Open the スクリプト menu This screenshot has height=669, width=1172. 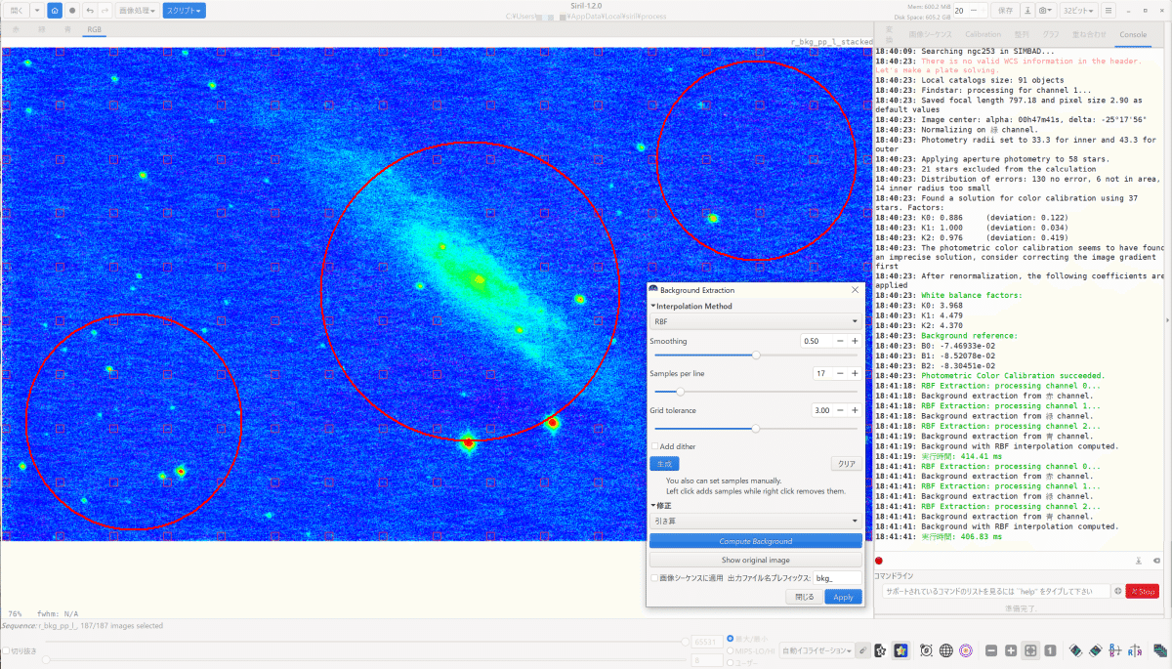click(184, 10)
